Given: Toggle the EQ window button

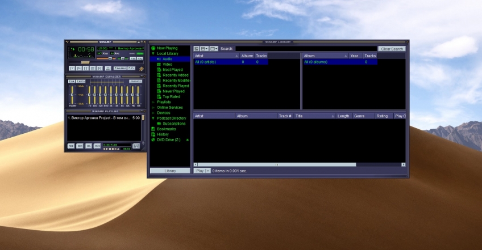Looking at the screenshot, I should click(133, 58).
